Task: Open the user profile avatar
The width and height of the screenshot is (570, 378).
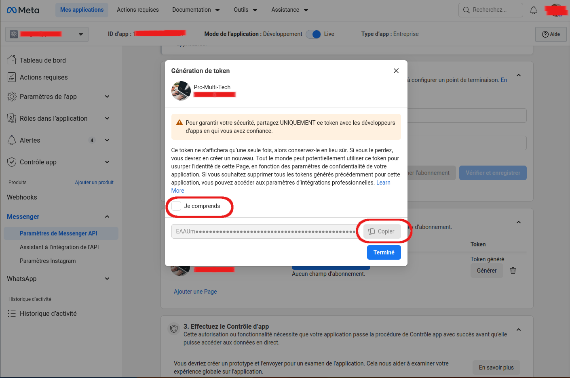Action: point(557,10)
